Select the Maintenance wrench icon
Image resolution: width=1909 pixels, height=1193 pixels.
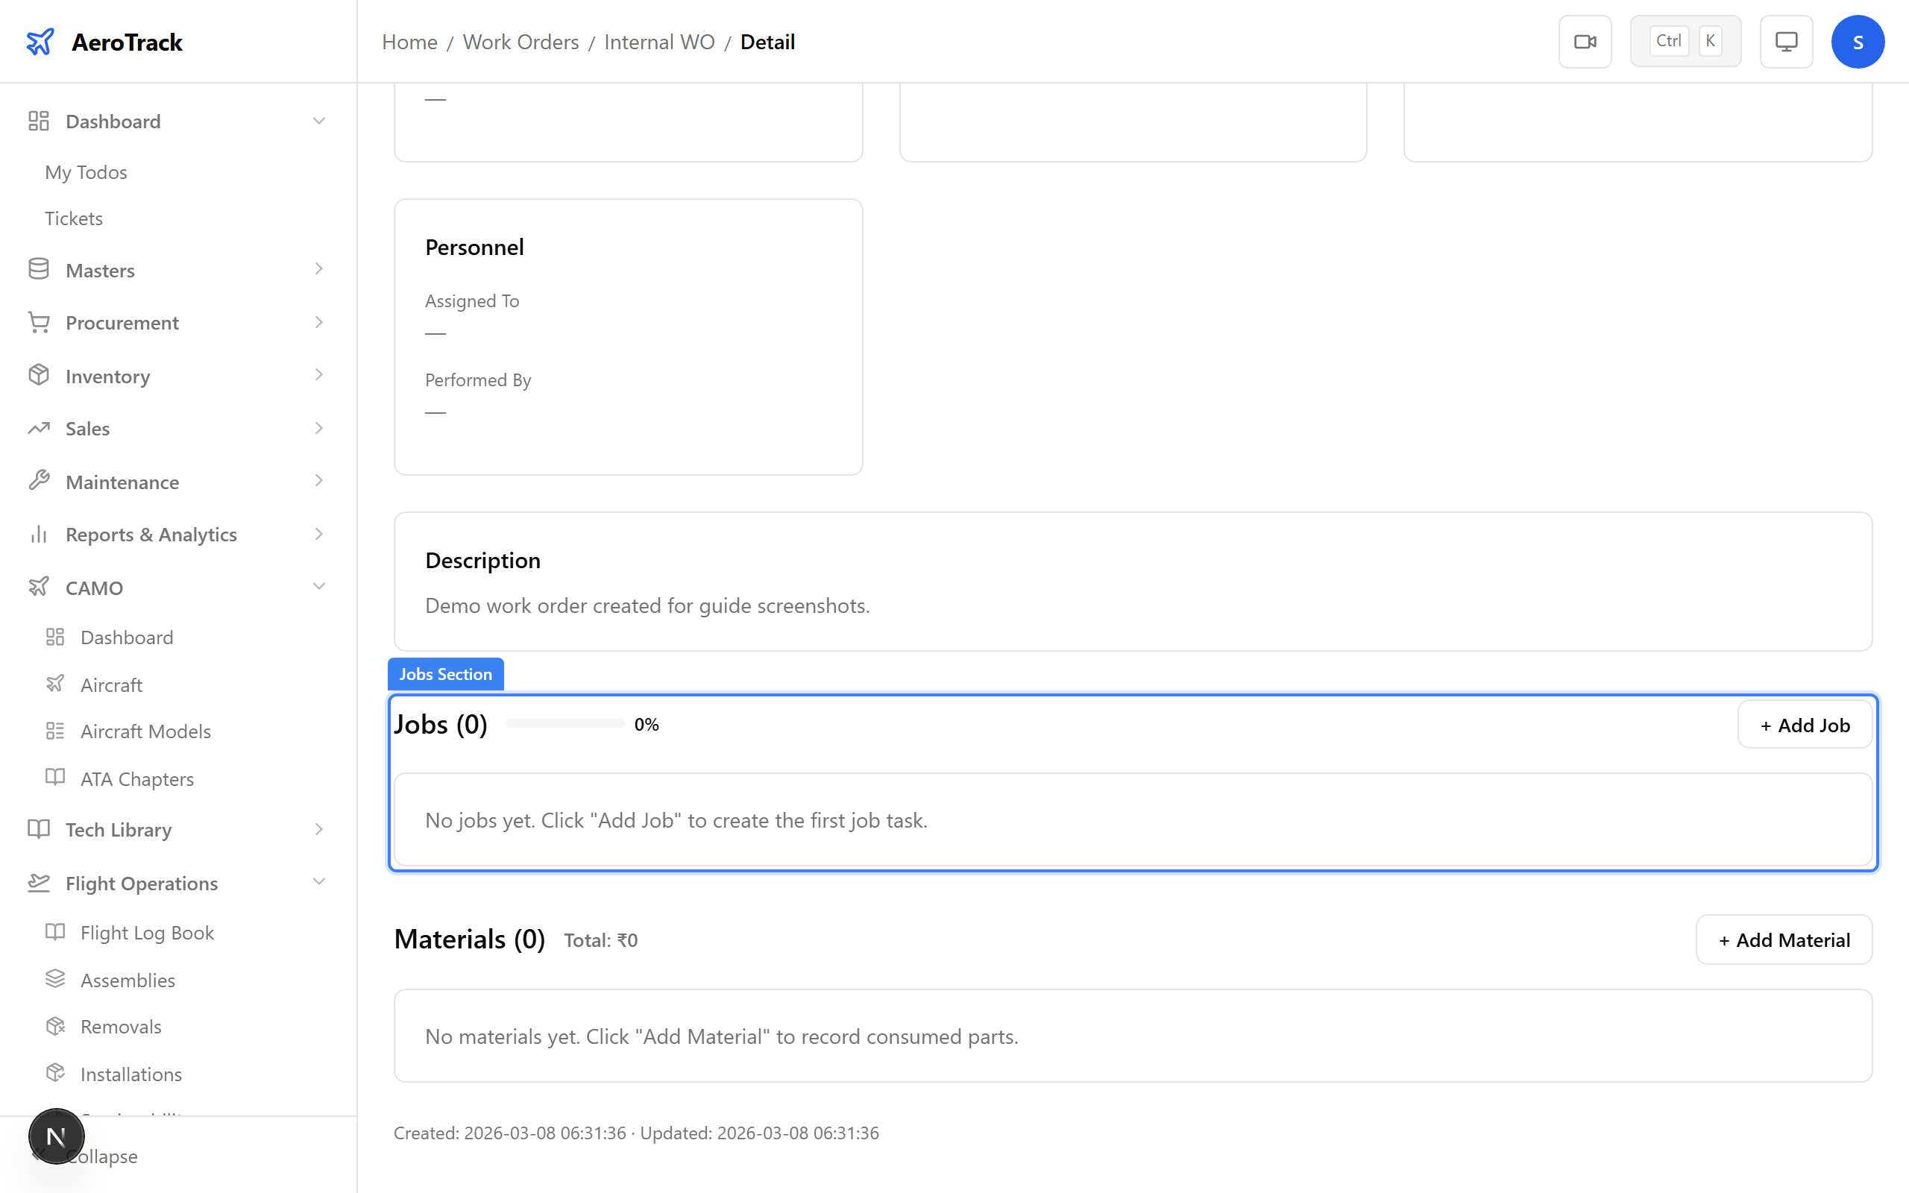(x=39, y=480)
